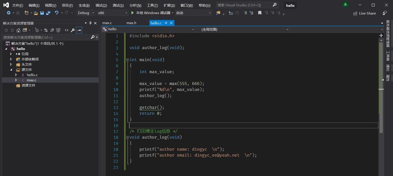This screenshot has height=176, width=393.
Task: Click the Solution Explorer search magnifier icon
Action: click(x=92, y=37)
